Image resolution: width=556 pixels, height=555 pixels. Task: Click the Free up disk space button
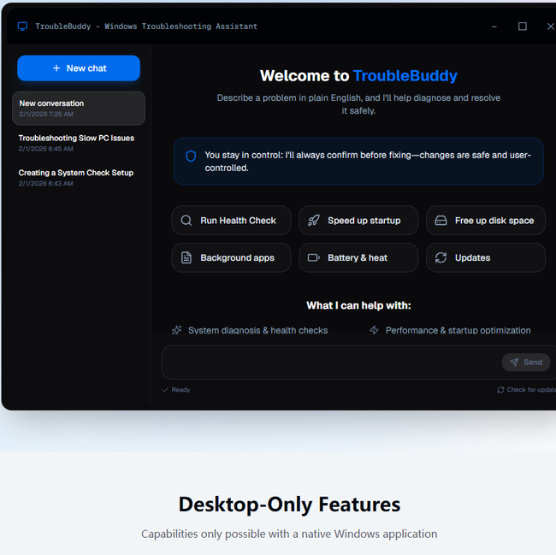(x=486, y=221)
